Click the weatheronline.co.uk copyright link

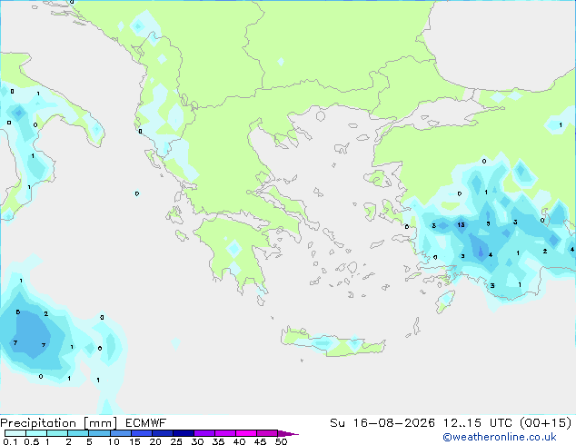tap(500, 437)
